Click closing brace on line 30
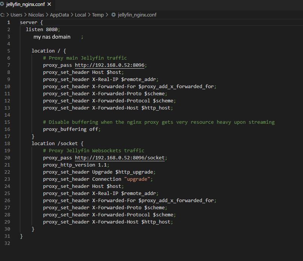The width and height of the screenshot is (303, 261). 33,229
